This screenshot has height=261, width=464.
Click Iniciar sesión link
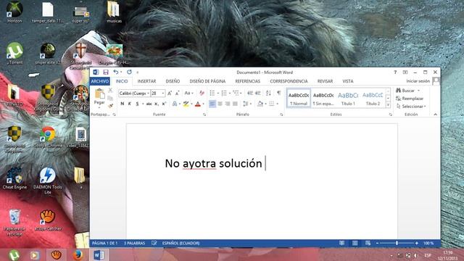pos(418,81)
